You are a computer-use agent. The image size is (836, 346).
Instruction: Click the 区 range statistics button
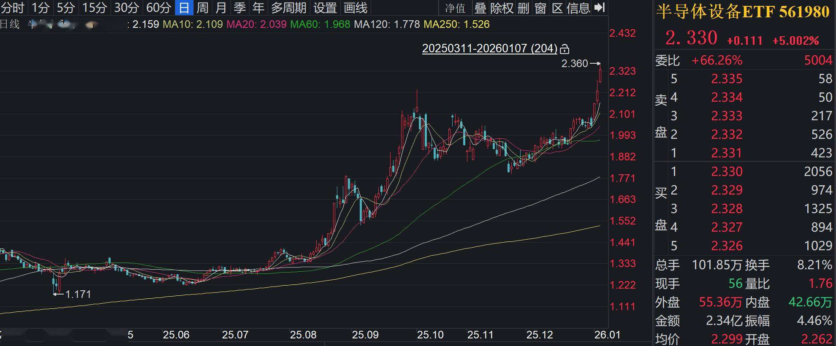pyautogui.click(x=557, y=8)
